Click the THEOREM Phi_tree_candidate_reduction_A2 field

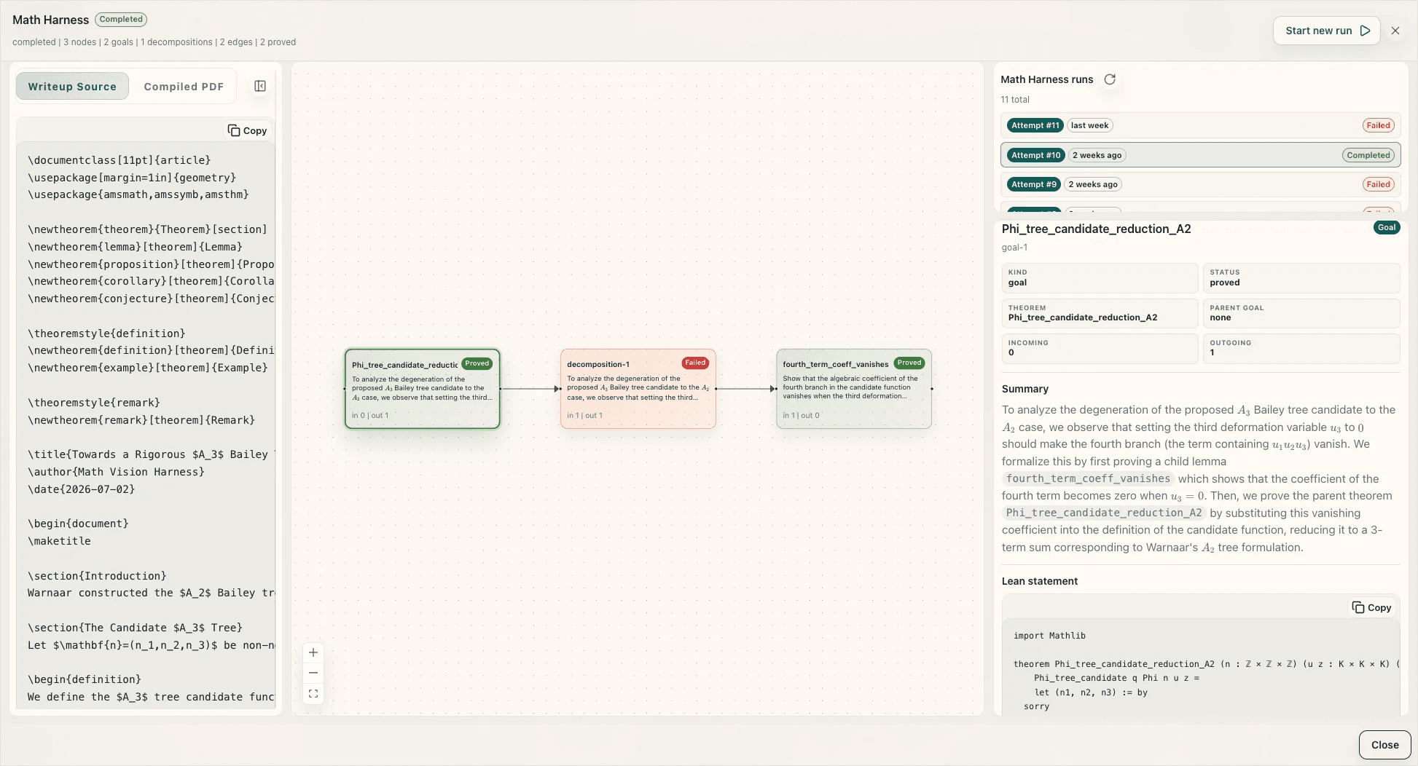(1100, 313)
